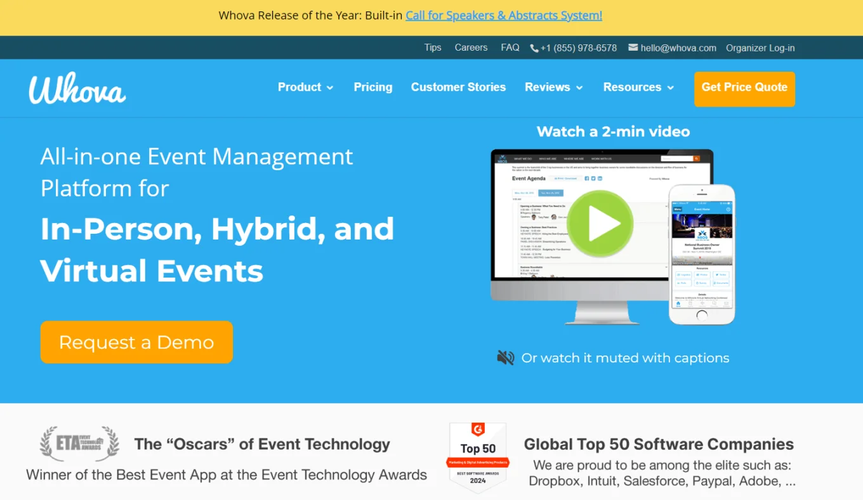Open Call for Speakers & Abstracts link
The image size is (863, 500).
503,16
